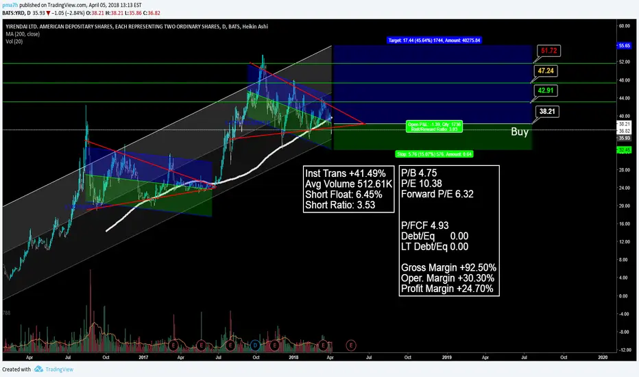
Task: Click the earnings E marker just after Oct 2017
Action: tap(274, 345)
